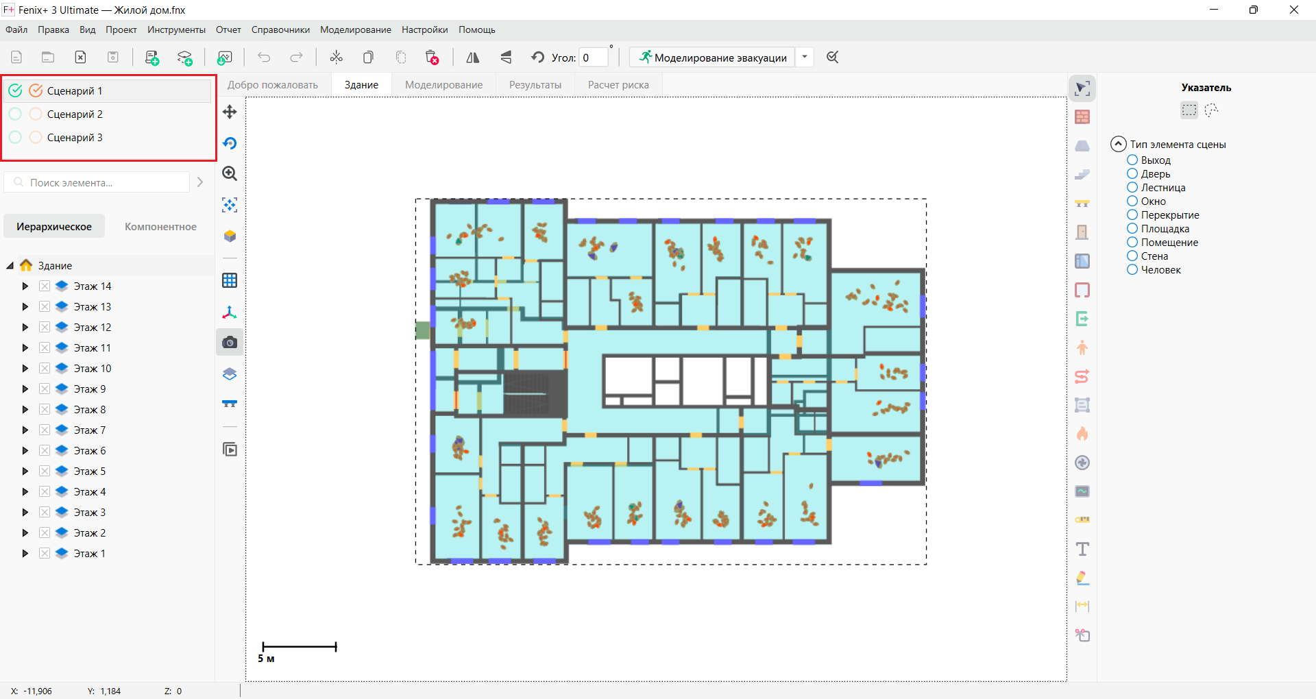1316x699 pixels.
Task: Click 'Моделирование эвакуации' button
Action: (713, 57)
